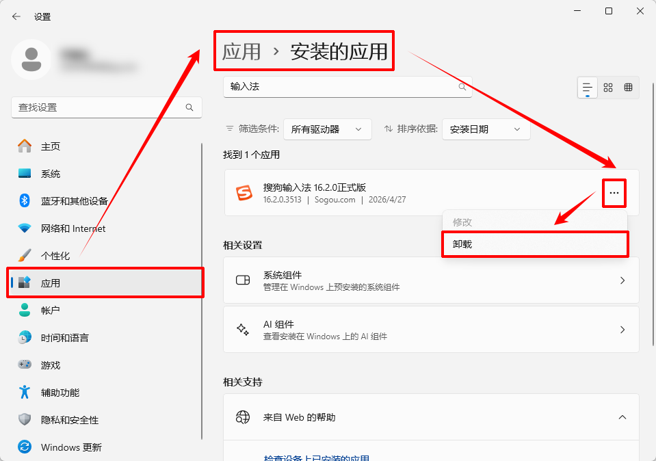Viewport: 656px width, 461px height.
Task: Click the 个性化 paintbrush icon
Action: pos(25,255)
